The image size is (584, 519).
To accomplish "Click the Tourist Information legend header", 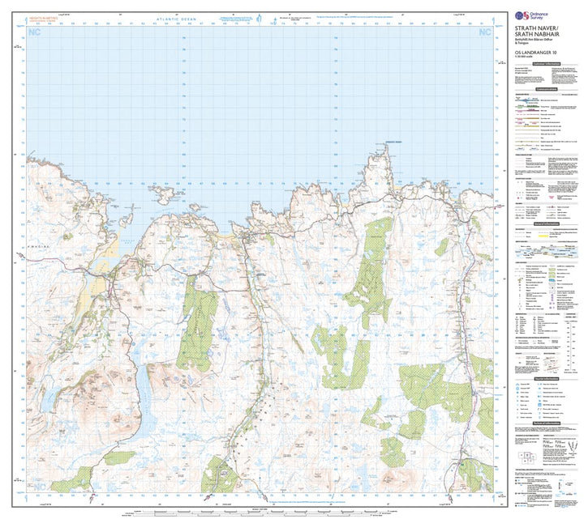I will [547, 379].
